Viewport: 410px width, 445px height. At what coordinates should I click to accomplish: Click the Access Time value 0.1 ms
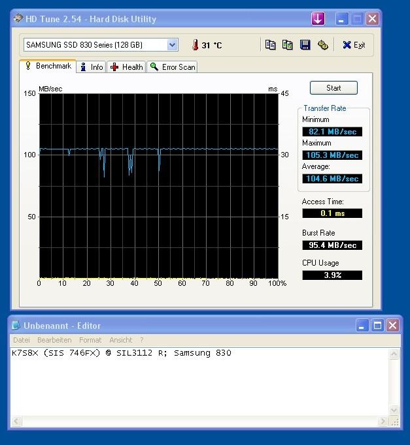pos(332,213)
